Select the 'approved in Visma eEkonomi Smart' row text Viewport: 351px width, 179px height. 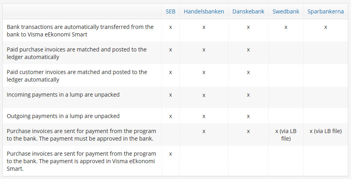pos(81,161)
